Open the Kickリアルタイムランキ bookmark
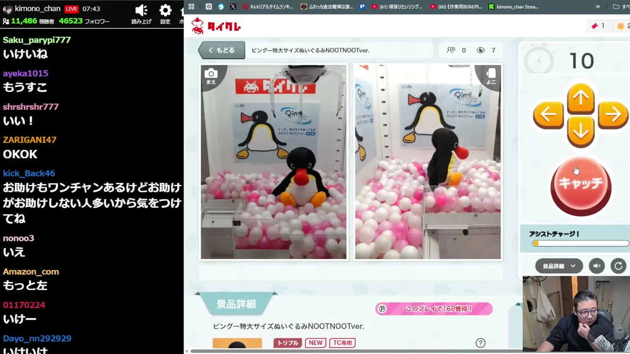Image resolution: width=630 pixels, height=354 pixels. tap(267, 6)
